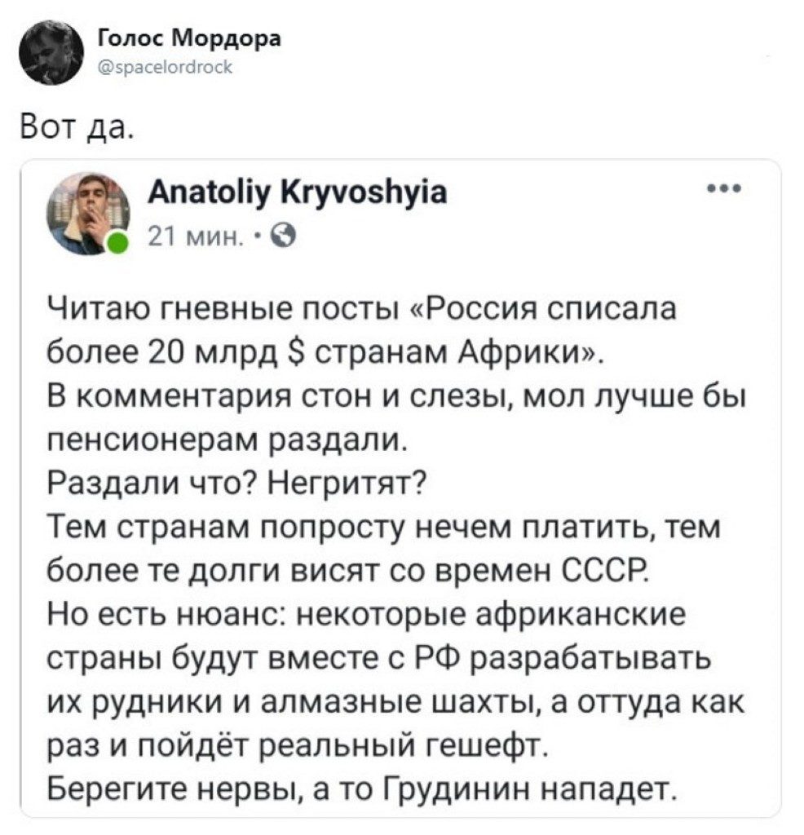Image resolution: width=804 pixels, height=835 pixels.
Task: Open the three-dot post options menu
Action: 722,188
